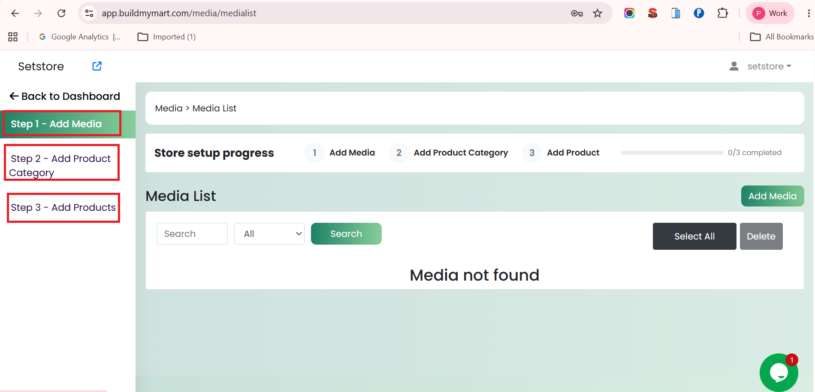This screenshot has height=392, width=815.
Task: Open the All filter dropdown
Action: coord(269,234)
